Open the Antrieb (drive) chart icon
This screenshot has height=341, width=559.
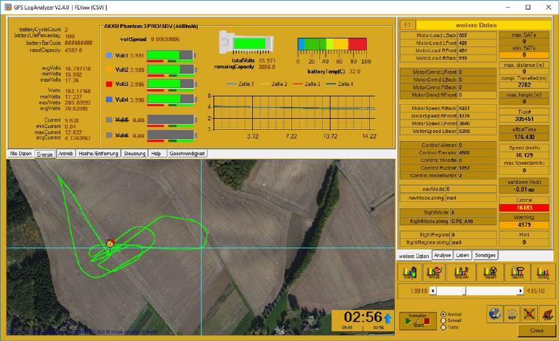click(x=434, y=273)
